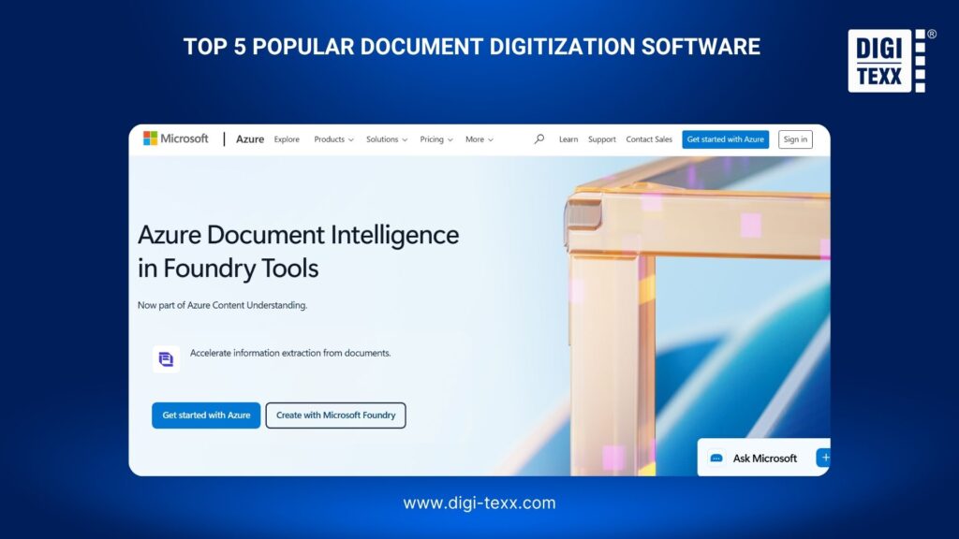Open the Learn link
The height and width of the screenshot is (539, 959).
coord(568,139)
